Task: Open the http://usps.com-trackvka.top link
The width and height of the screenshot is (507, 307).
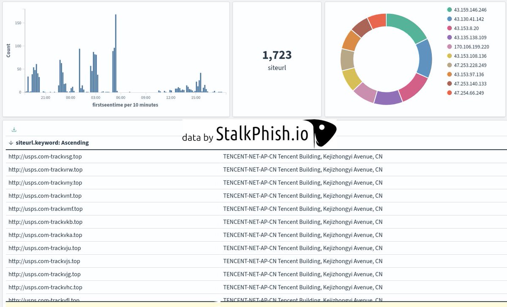Action: [44, 235]
